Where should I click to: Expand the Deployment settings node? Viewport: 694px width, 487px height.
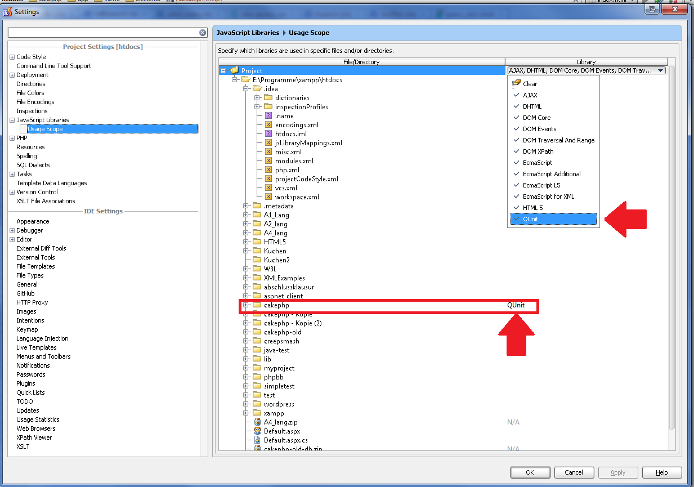12,75
